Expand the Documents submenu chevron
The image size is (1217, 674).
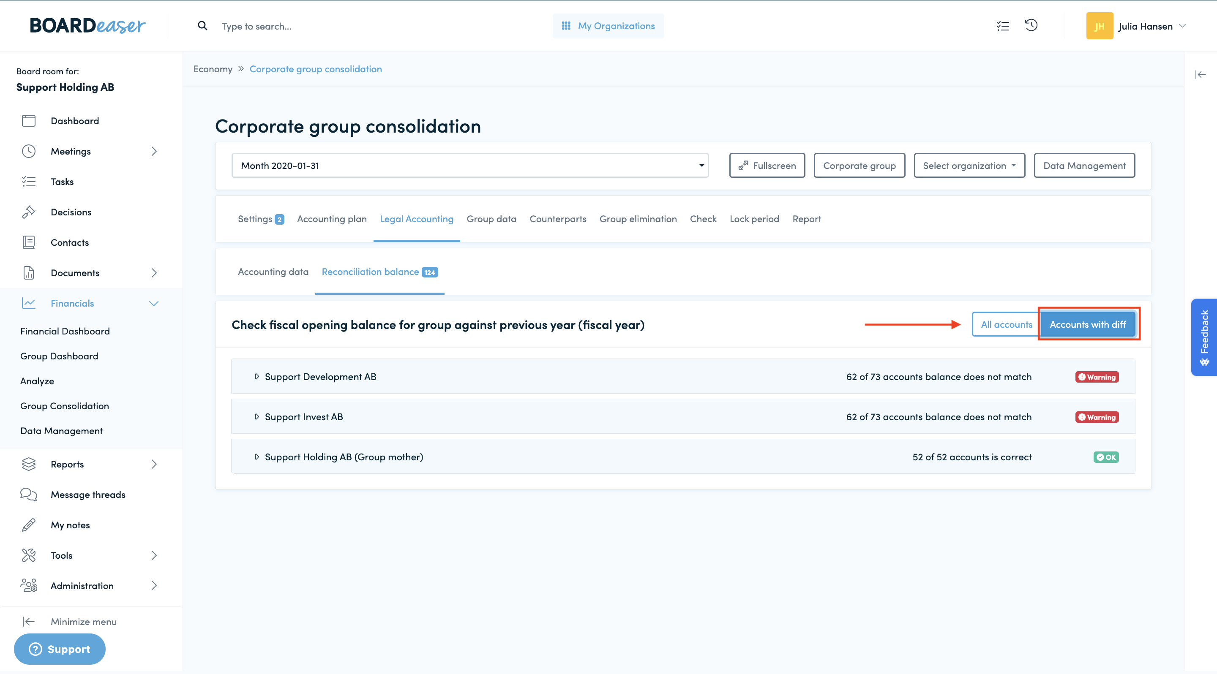tap(154, 273)
